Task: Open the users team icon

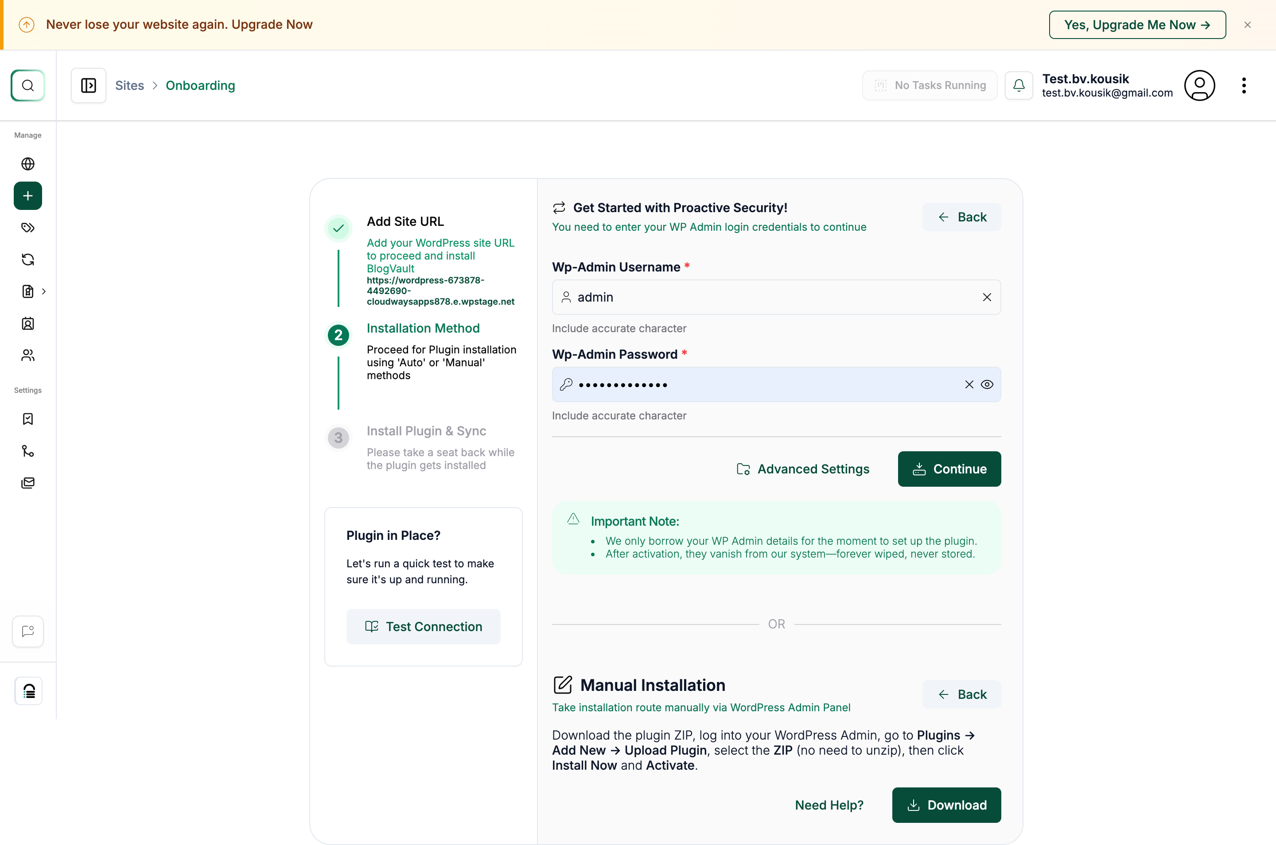Action: [27, 355]
